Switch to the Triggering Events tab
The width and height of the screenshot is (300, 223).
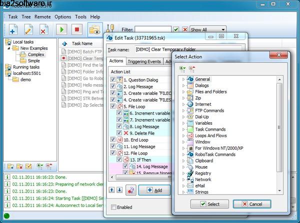point(144,62)
